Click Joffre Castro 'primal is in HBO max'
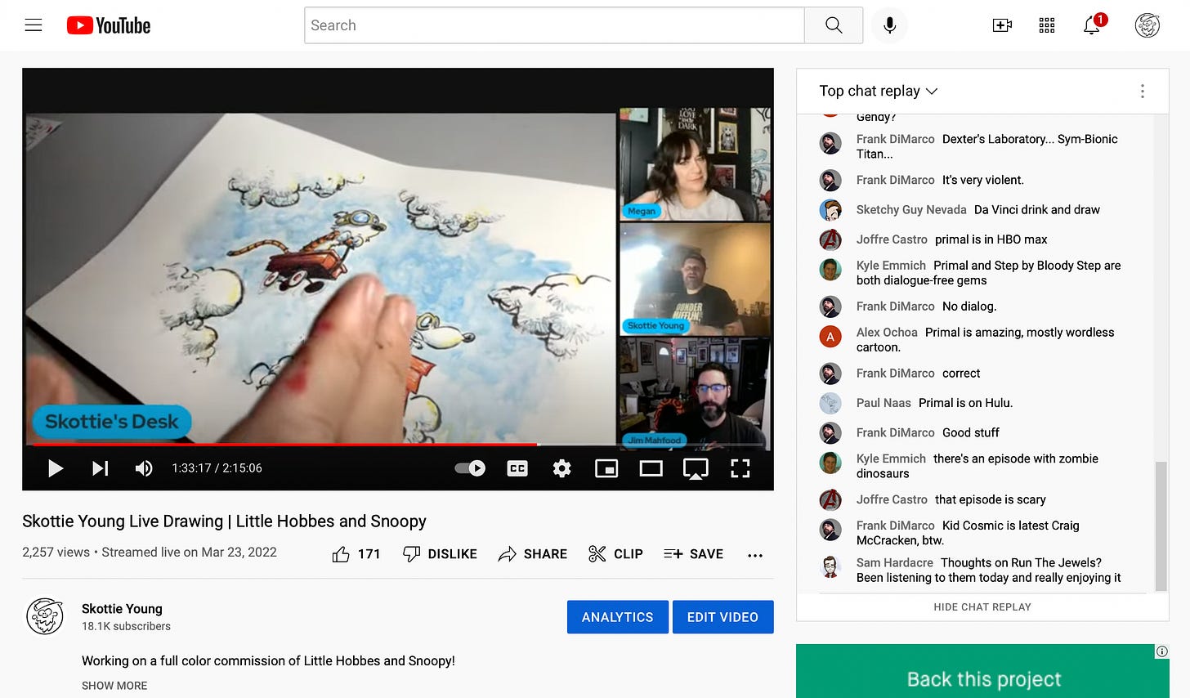The height and width of the screenshot is (698, 1190). click(x=991, y=239)
